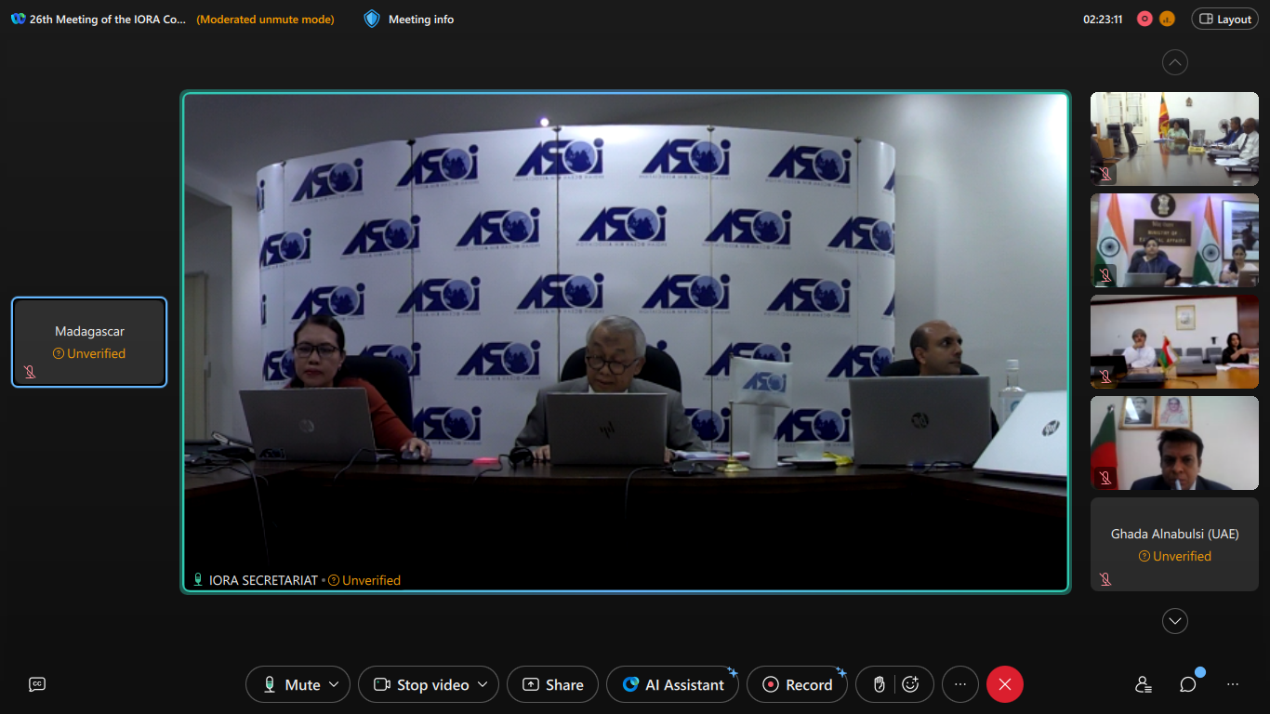The width and height of the screenshot is (1270, 714).
Task: Click active mic icon beside IORA SECRETARIAT
Action: (x=198, y=580)
